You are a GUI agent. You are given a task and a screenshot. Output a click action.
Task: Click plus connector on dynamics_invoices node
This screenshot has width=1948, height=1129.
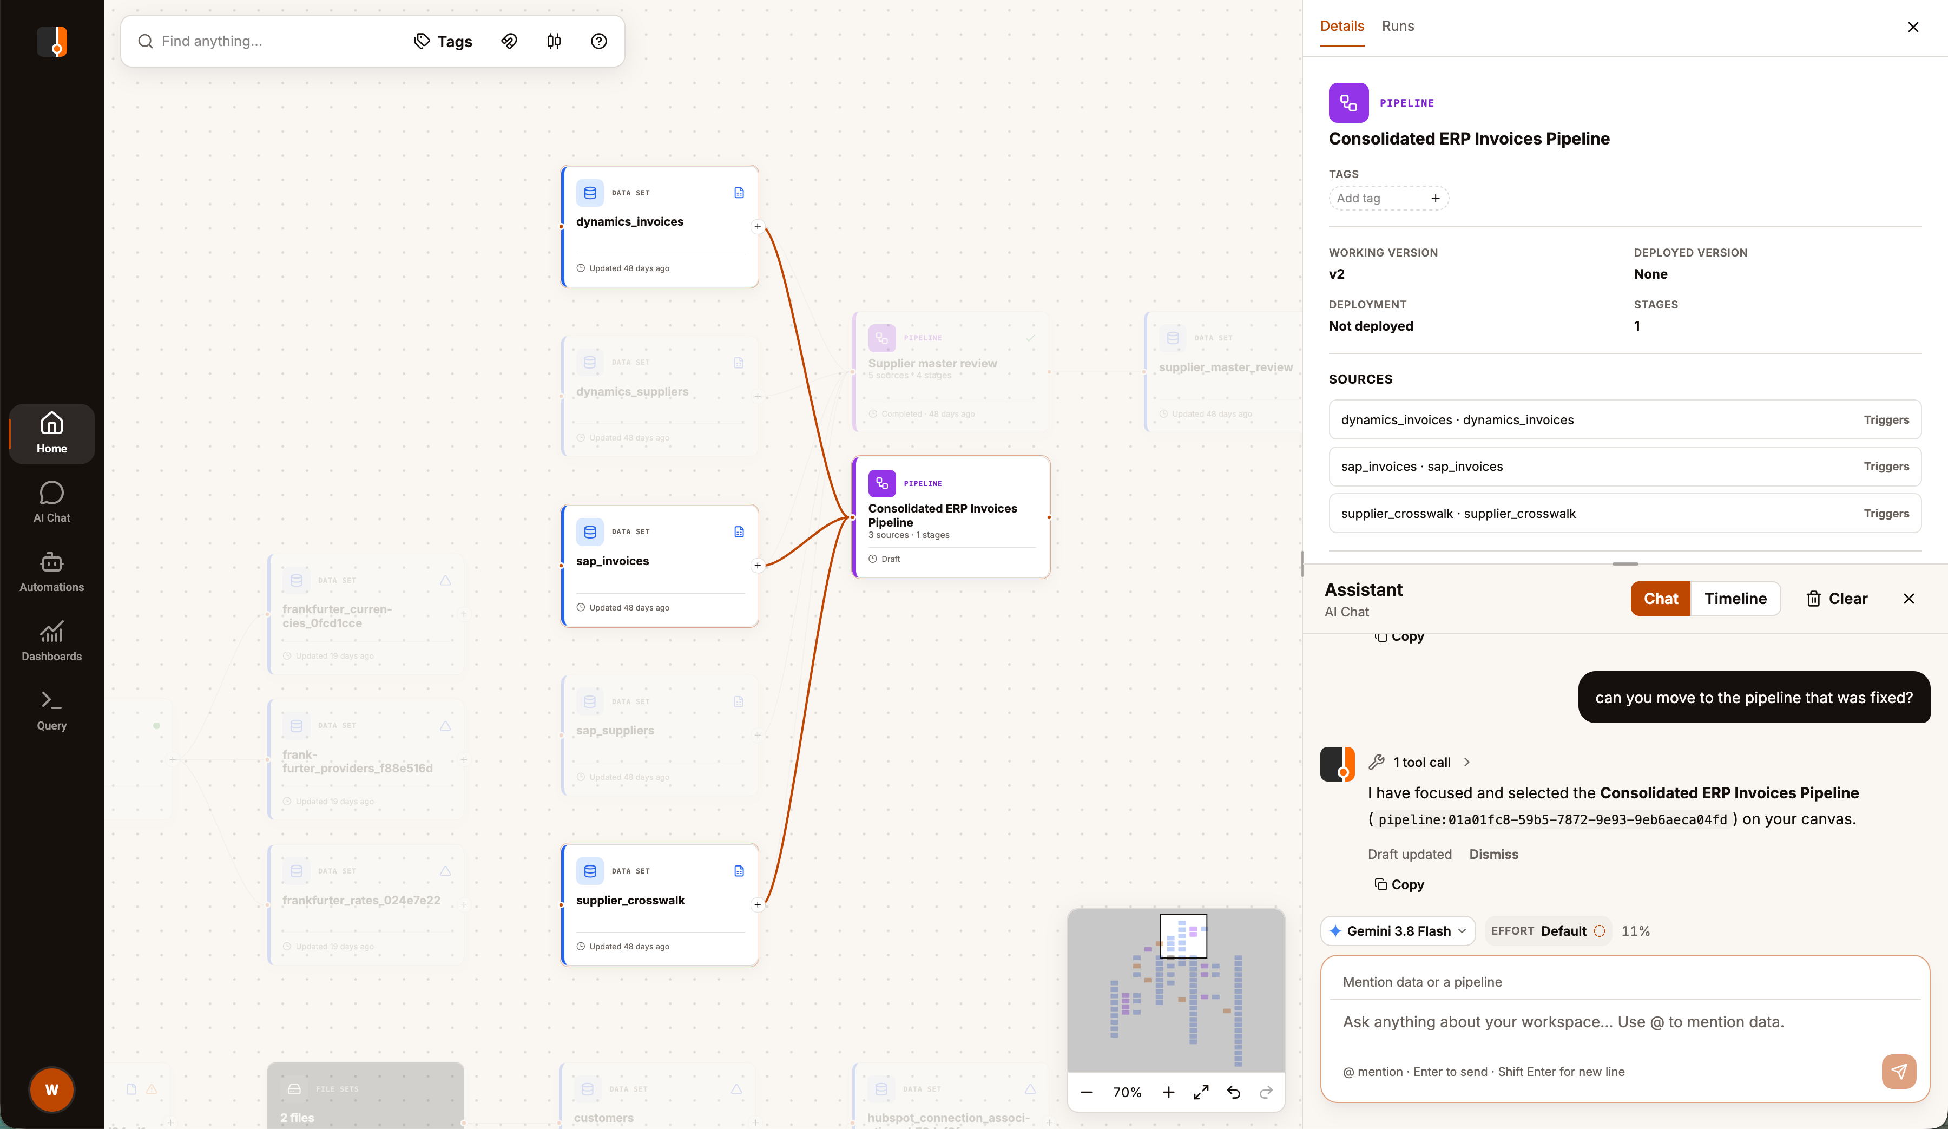tap(758, 227)
